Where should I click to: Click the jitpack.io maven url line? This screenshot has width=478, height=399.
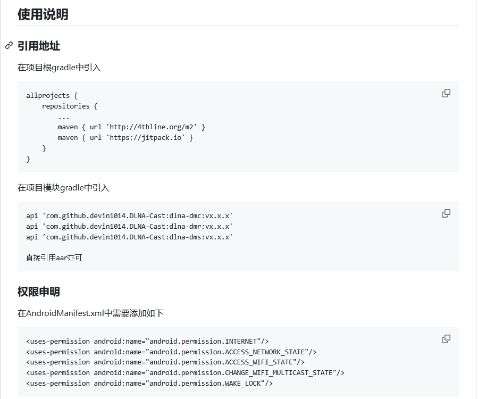125,138
